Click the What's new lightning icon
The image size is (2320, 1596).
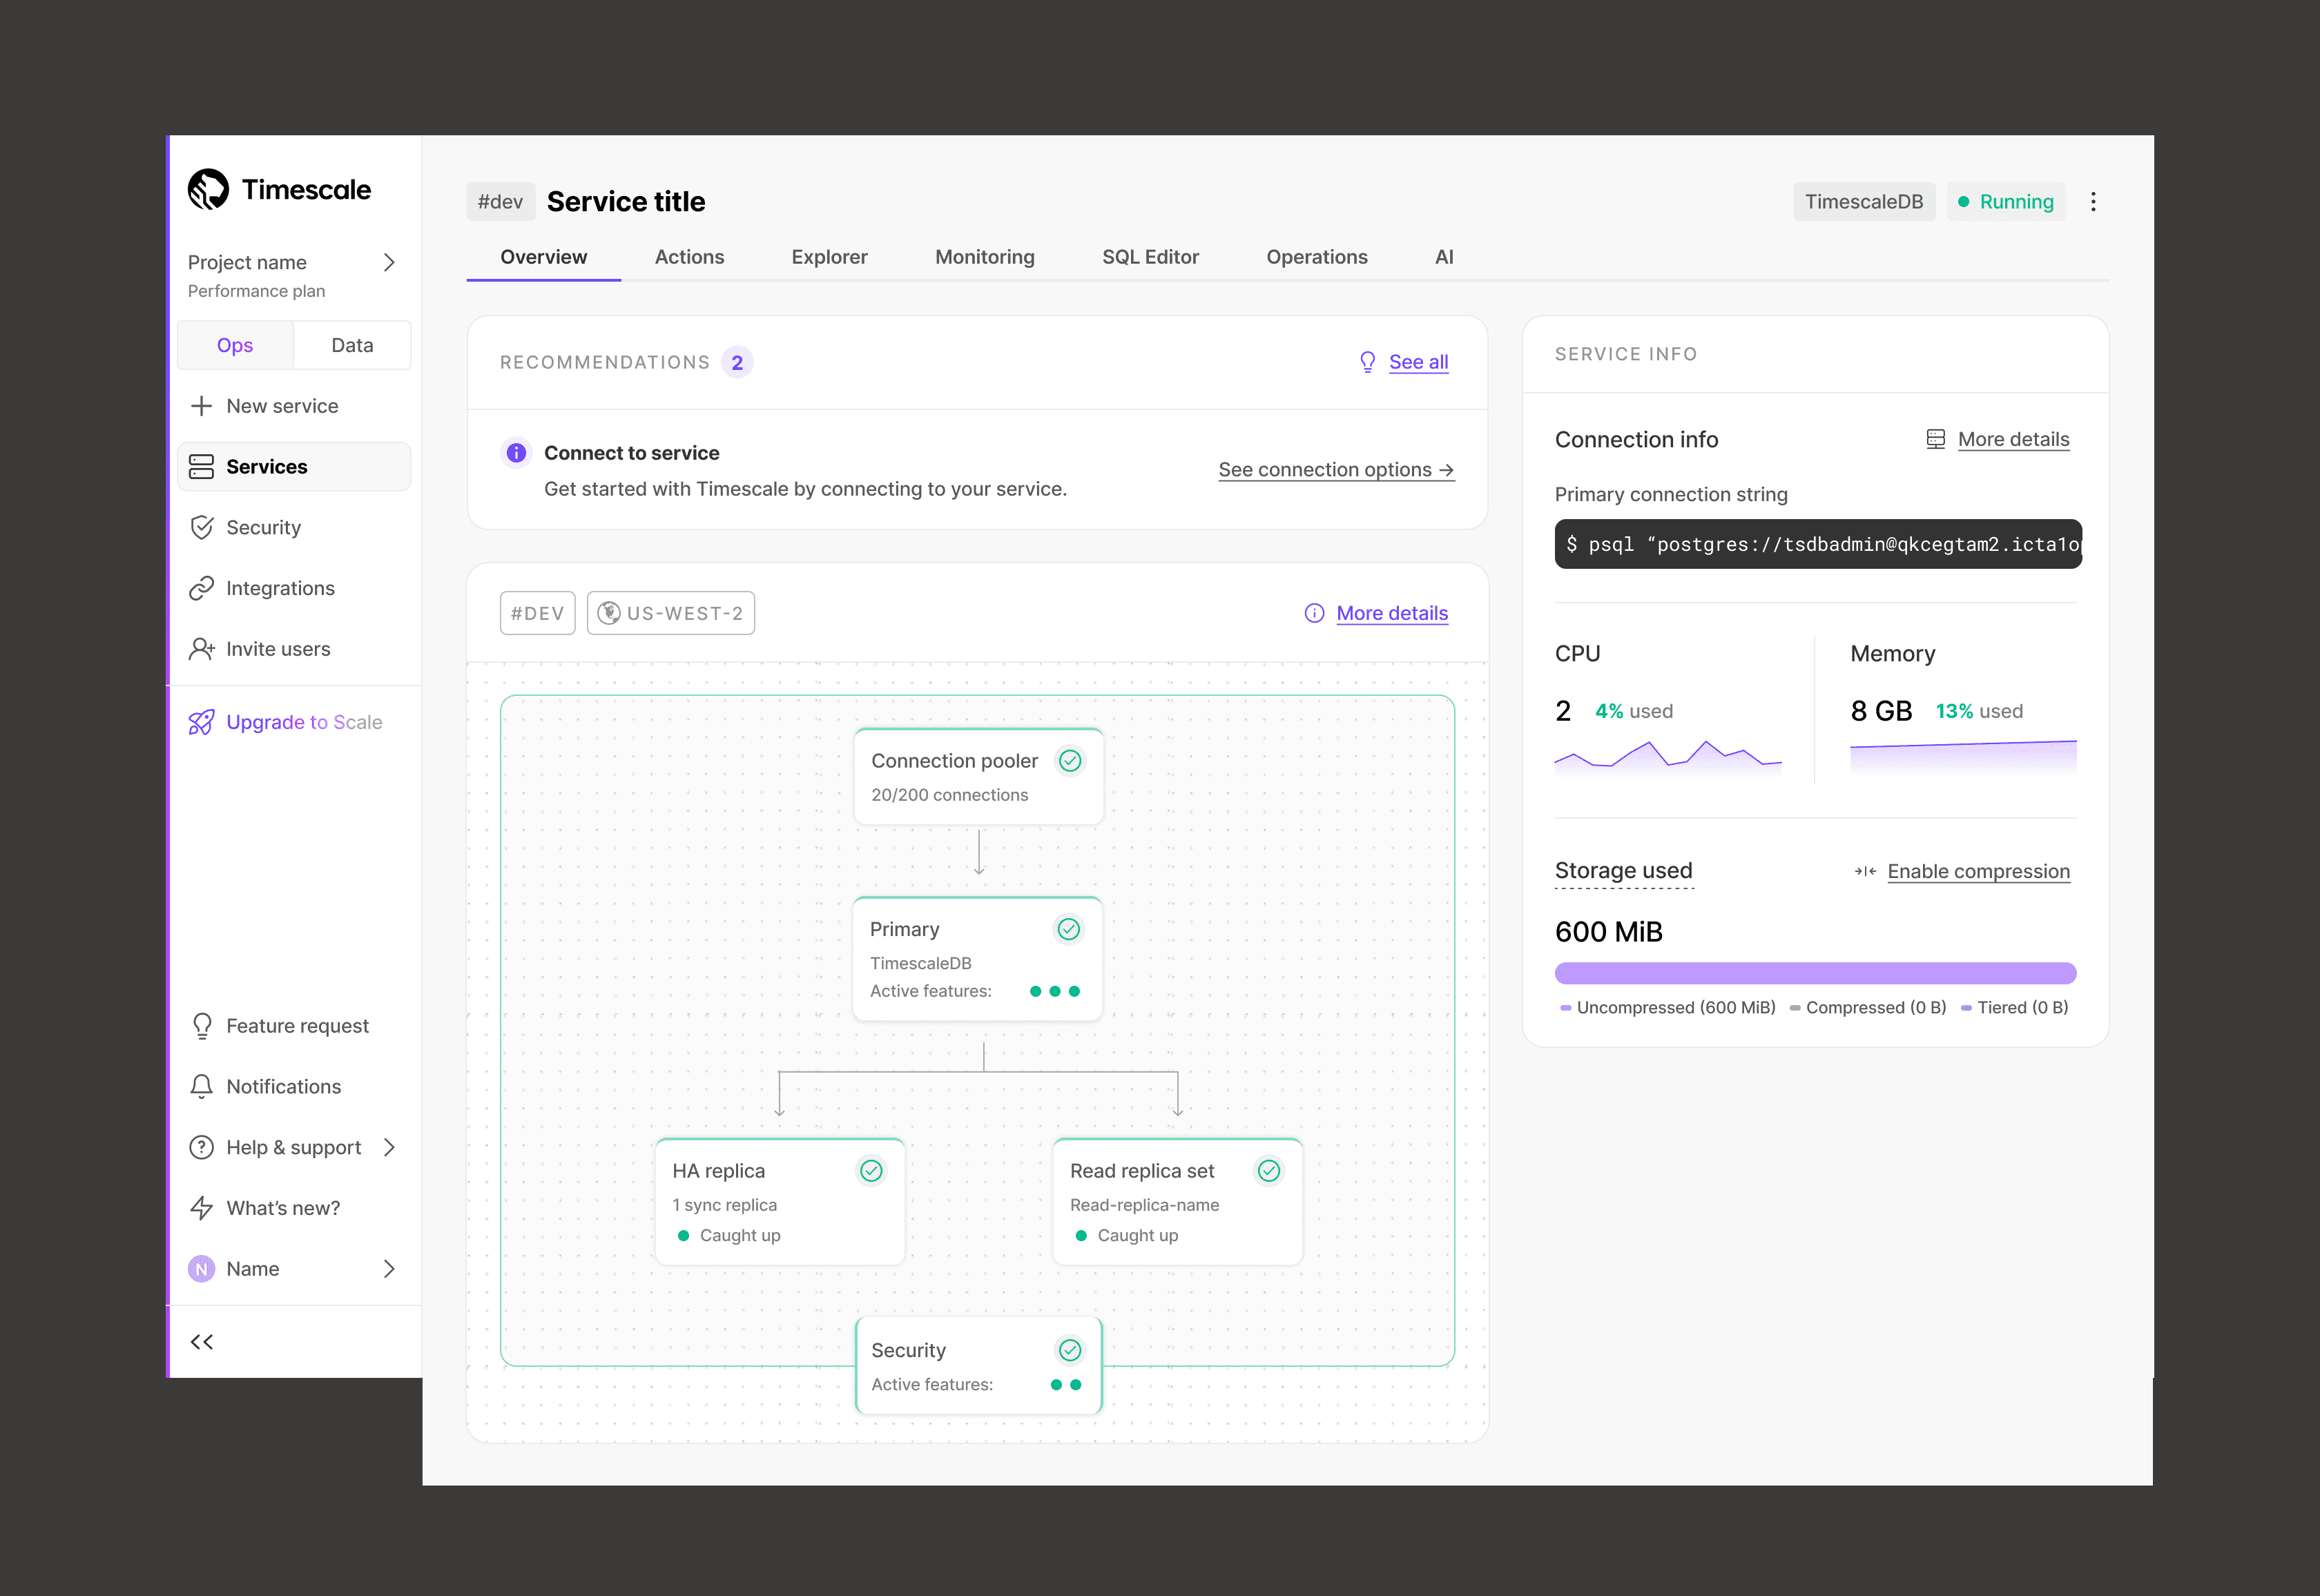tap(201, 1208)
